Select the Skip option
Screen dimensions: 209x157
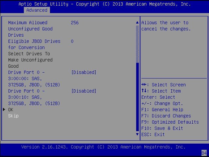[13, 116]
